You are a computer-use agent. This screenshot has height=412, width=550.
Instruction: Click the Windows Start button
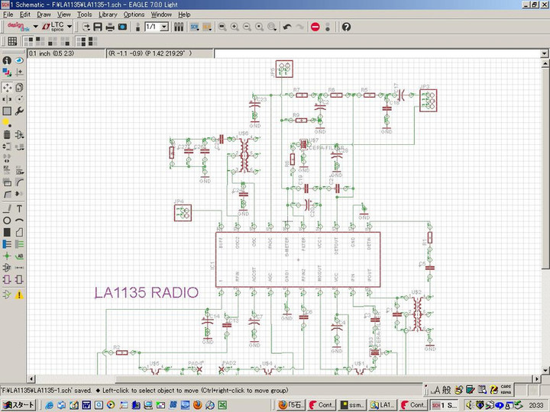(x=17, y=404)
